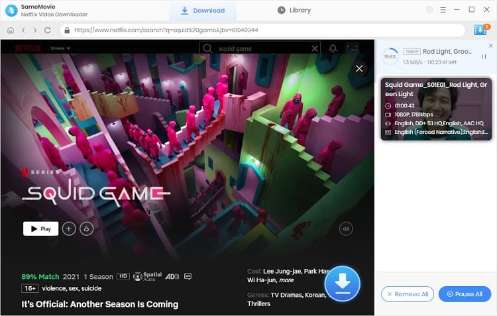Click the circular download progress indicator
This screenshot has height=316, width=497.
pyautogui.click(x=390, y=56)
